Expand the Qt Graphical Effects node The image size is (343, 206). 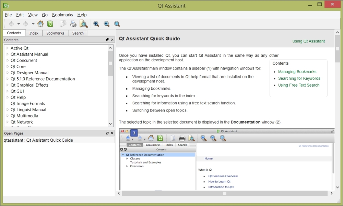8,85
